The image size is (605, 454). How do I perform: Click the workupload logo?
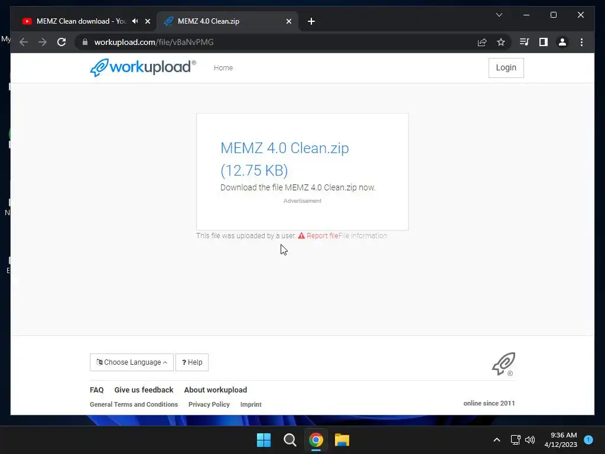(x=143, y=67)
